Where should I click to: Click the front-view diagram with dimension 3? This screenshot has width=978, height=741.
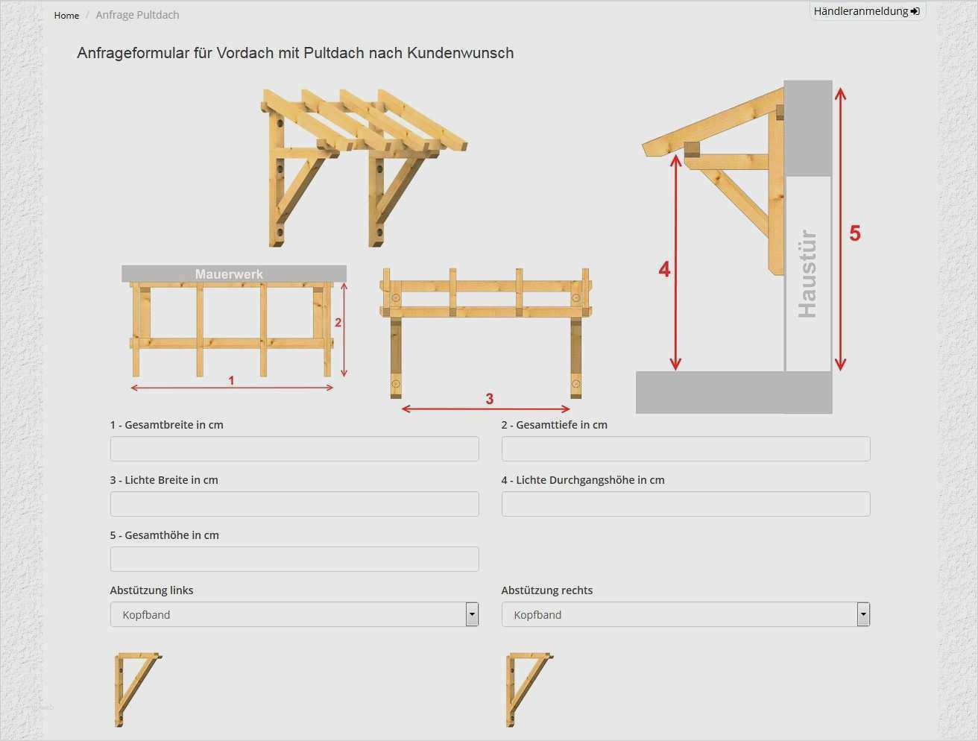click(x=486, y=335)
